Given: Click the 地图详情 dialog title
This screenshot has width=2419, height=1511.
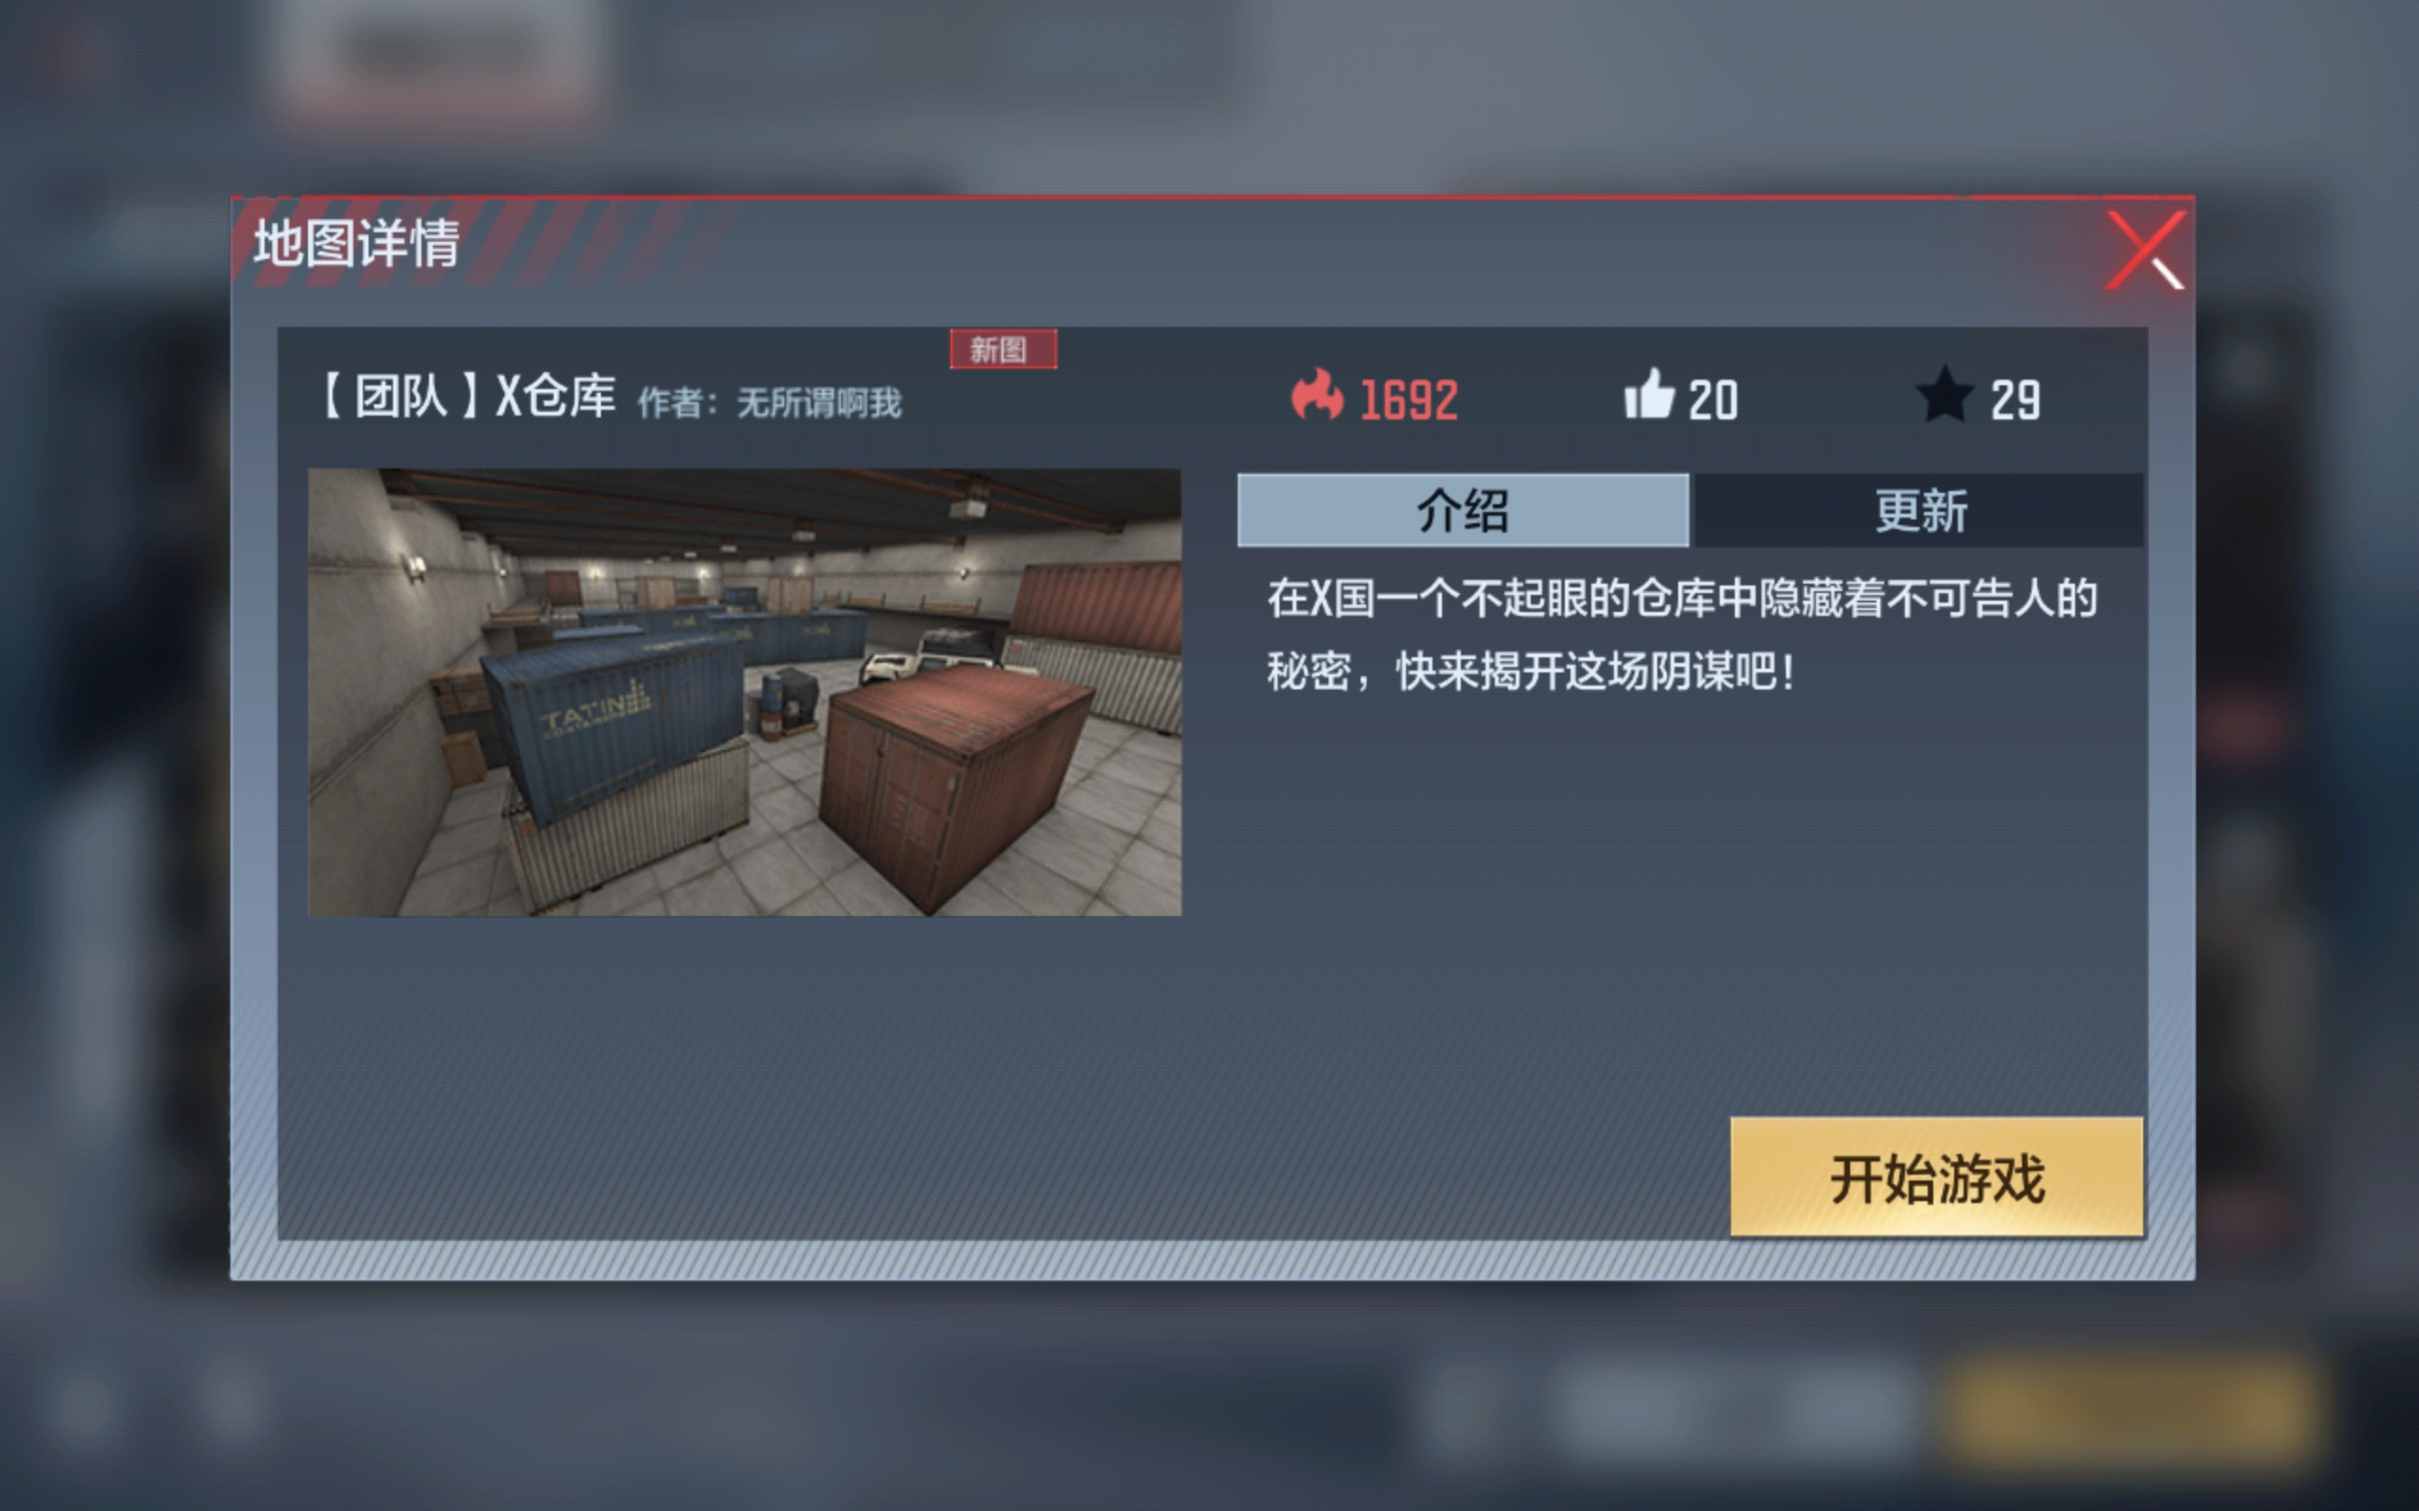Looking at the screenshot, I should (356, 243).
